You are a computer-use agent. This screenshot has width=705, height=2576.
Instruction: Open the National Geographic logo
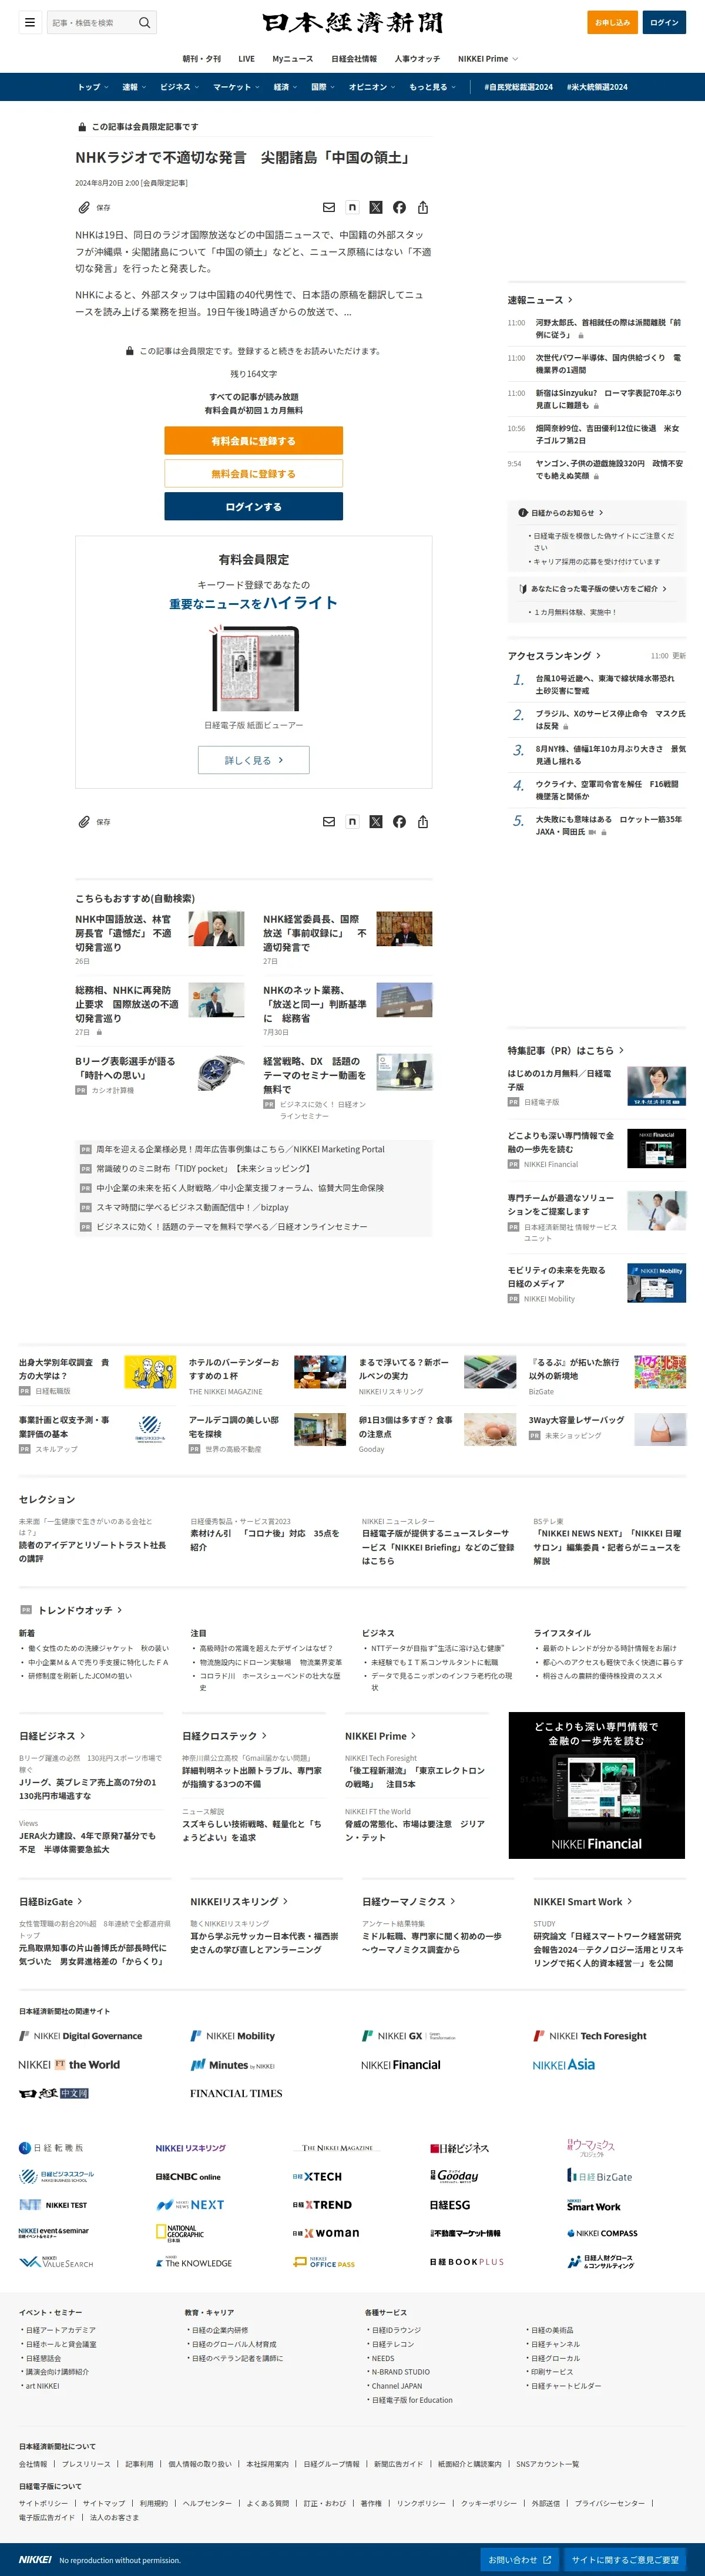[180, 2233]
